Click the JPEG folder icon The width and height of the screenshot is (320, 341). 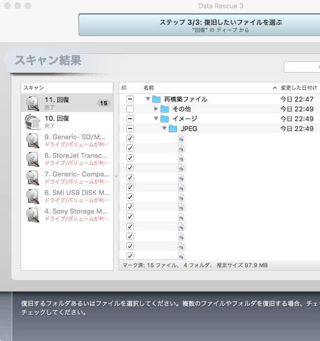[x=173, y=128]
